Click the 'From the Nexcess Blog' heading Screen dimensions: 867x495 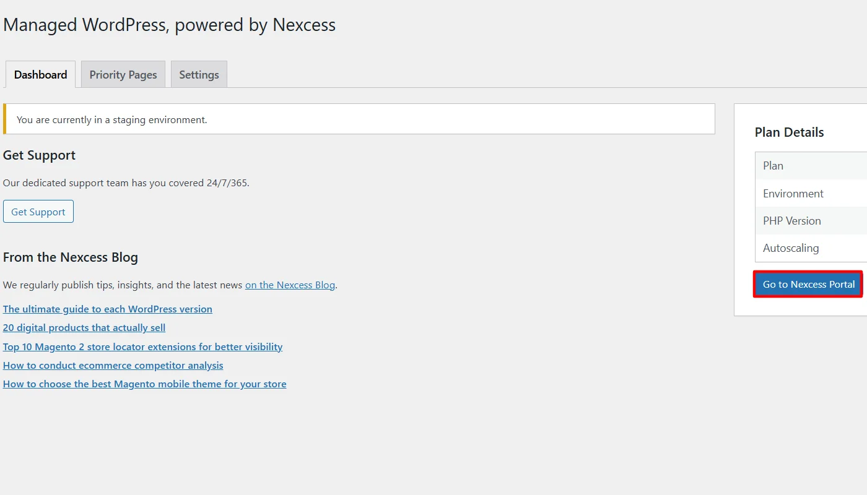click(x=71, y=257)
